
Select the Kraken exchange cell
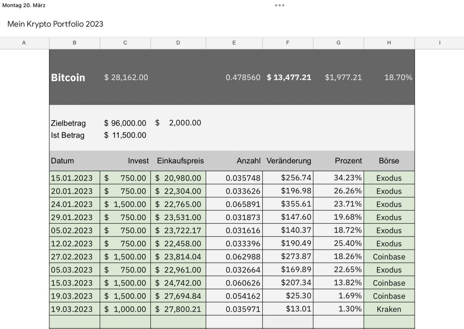point(389,309)
